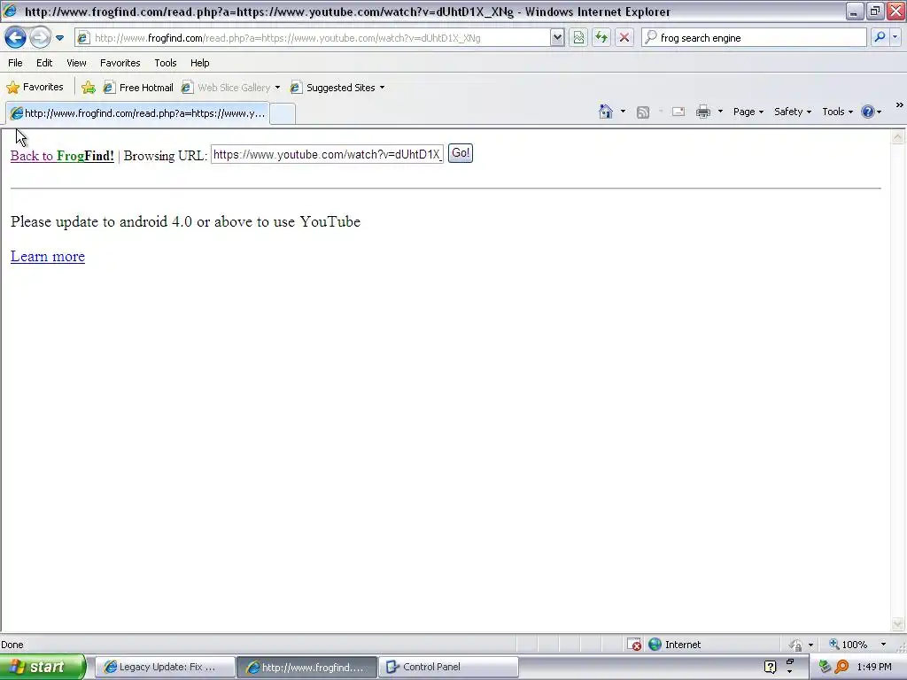
Task: Click the scrollbar down arrow
Action: (898, 623)
